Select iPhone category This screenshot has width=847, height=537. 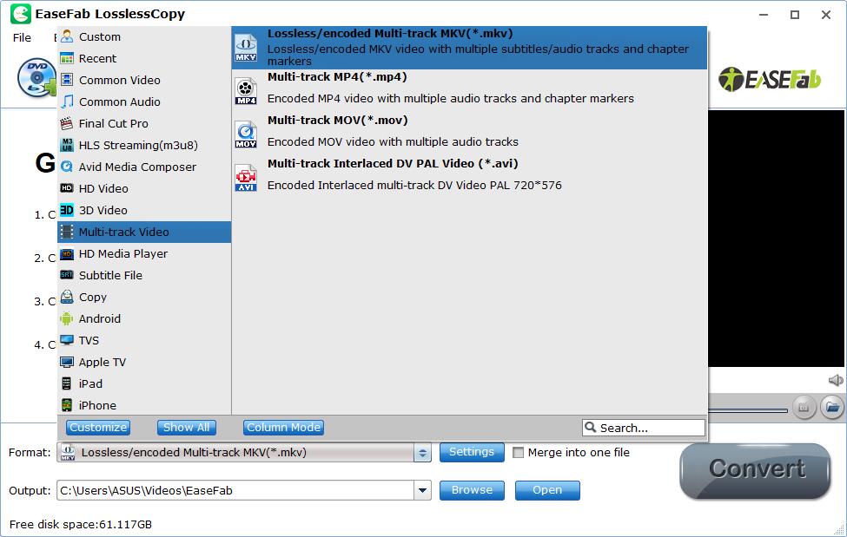pos(144,405)
